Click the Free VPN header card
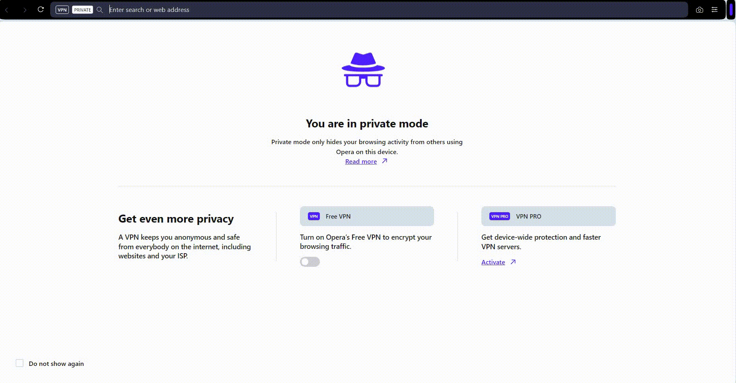Screen dimensions: 736x383 tap(367, 216)
